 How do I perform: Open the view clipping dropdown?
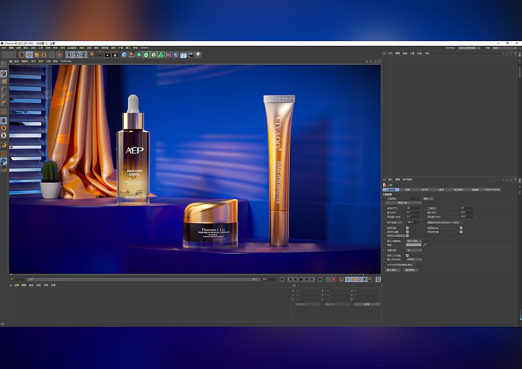(x=414, y=250)
